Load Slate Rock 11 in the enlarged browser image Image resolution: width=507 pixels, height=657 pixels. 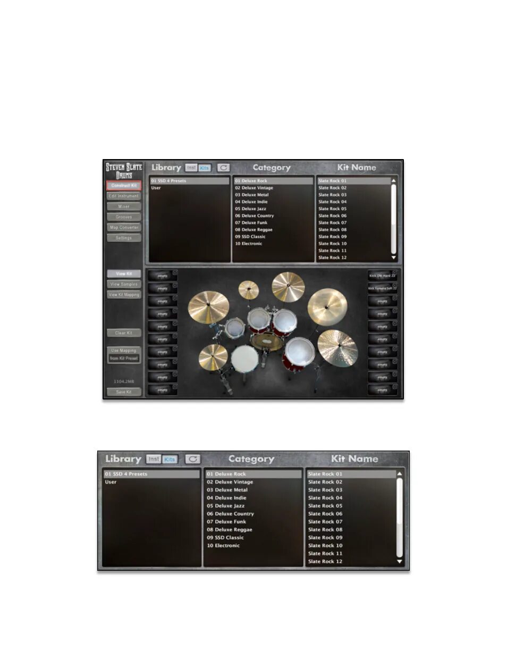point(351,554)
